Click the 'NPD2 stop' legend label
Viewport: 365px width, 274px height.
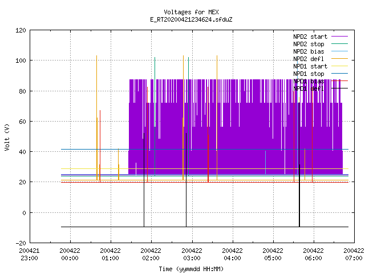[309, 44]
